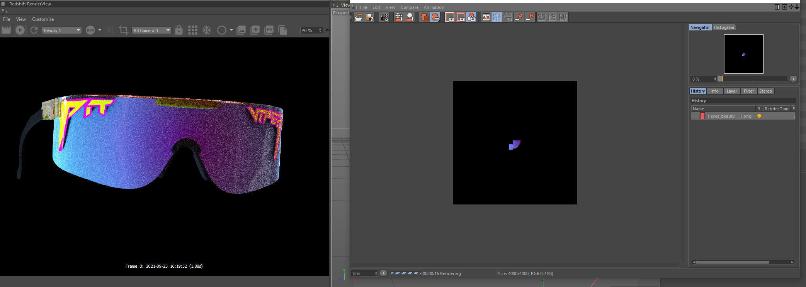The width and height of the screenshot is (806, 287).
Task: Click the Set as B icon
Action: point(531,17)
